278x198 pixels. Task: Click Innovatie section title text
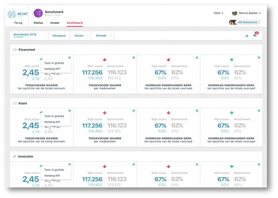coord(25,156)
